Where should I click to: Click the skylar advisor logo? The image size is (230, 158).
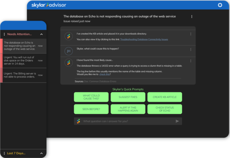[49, 5]
